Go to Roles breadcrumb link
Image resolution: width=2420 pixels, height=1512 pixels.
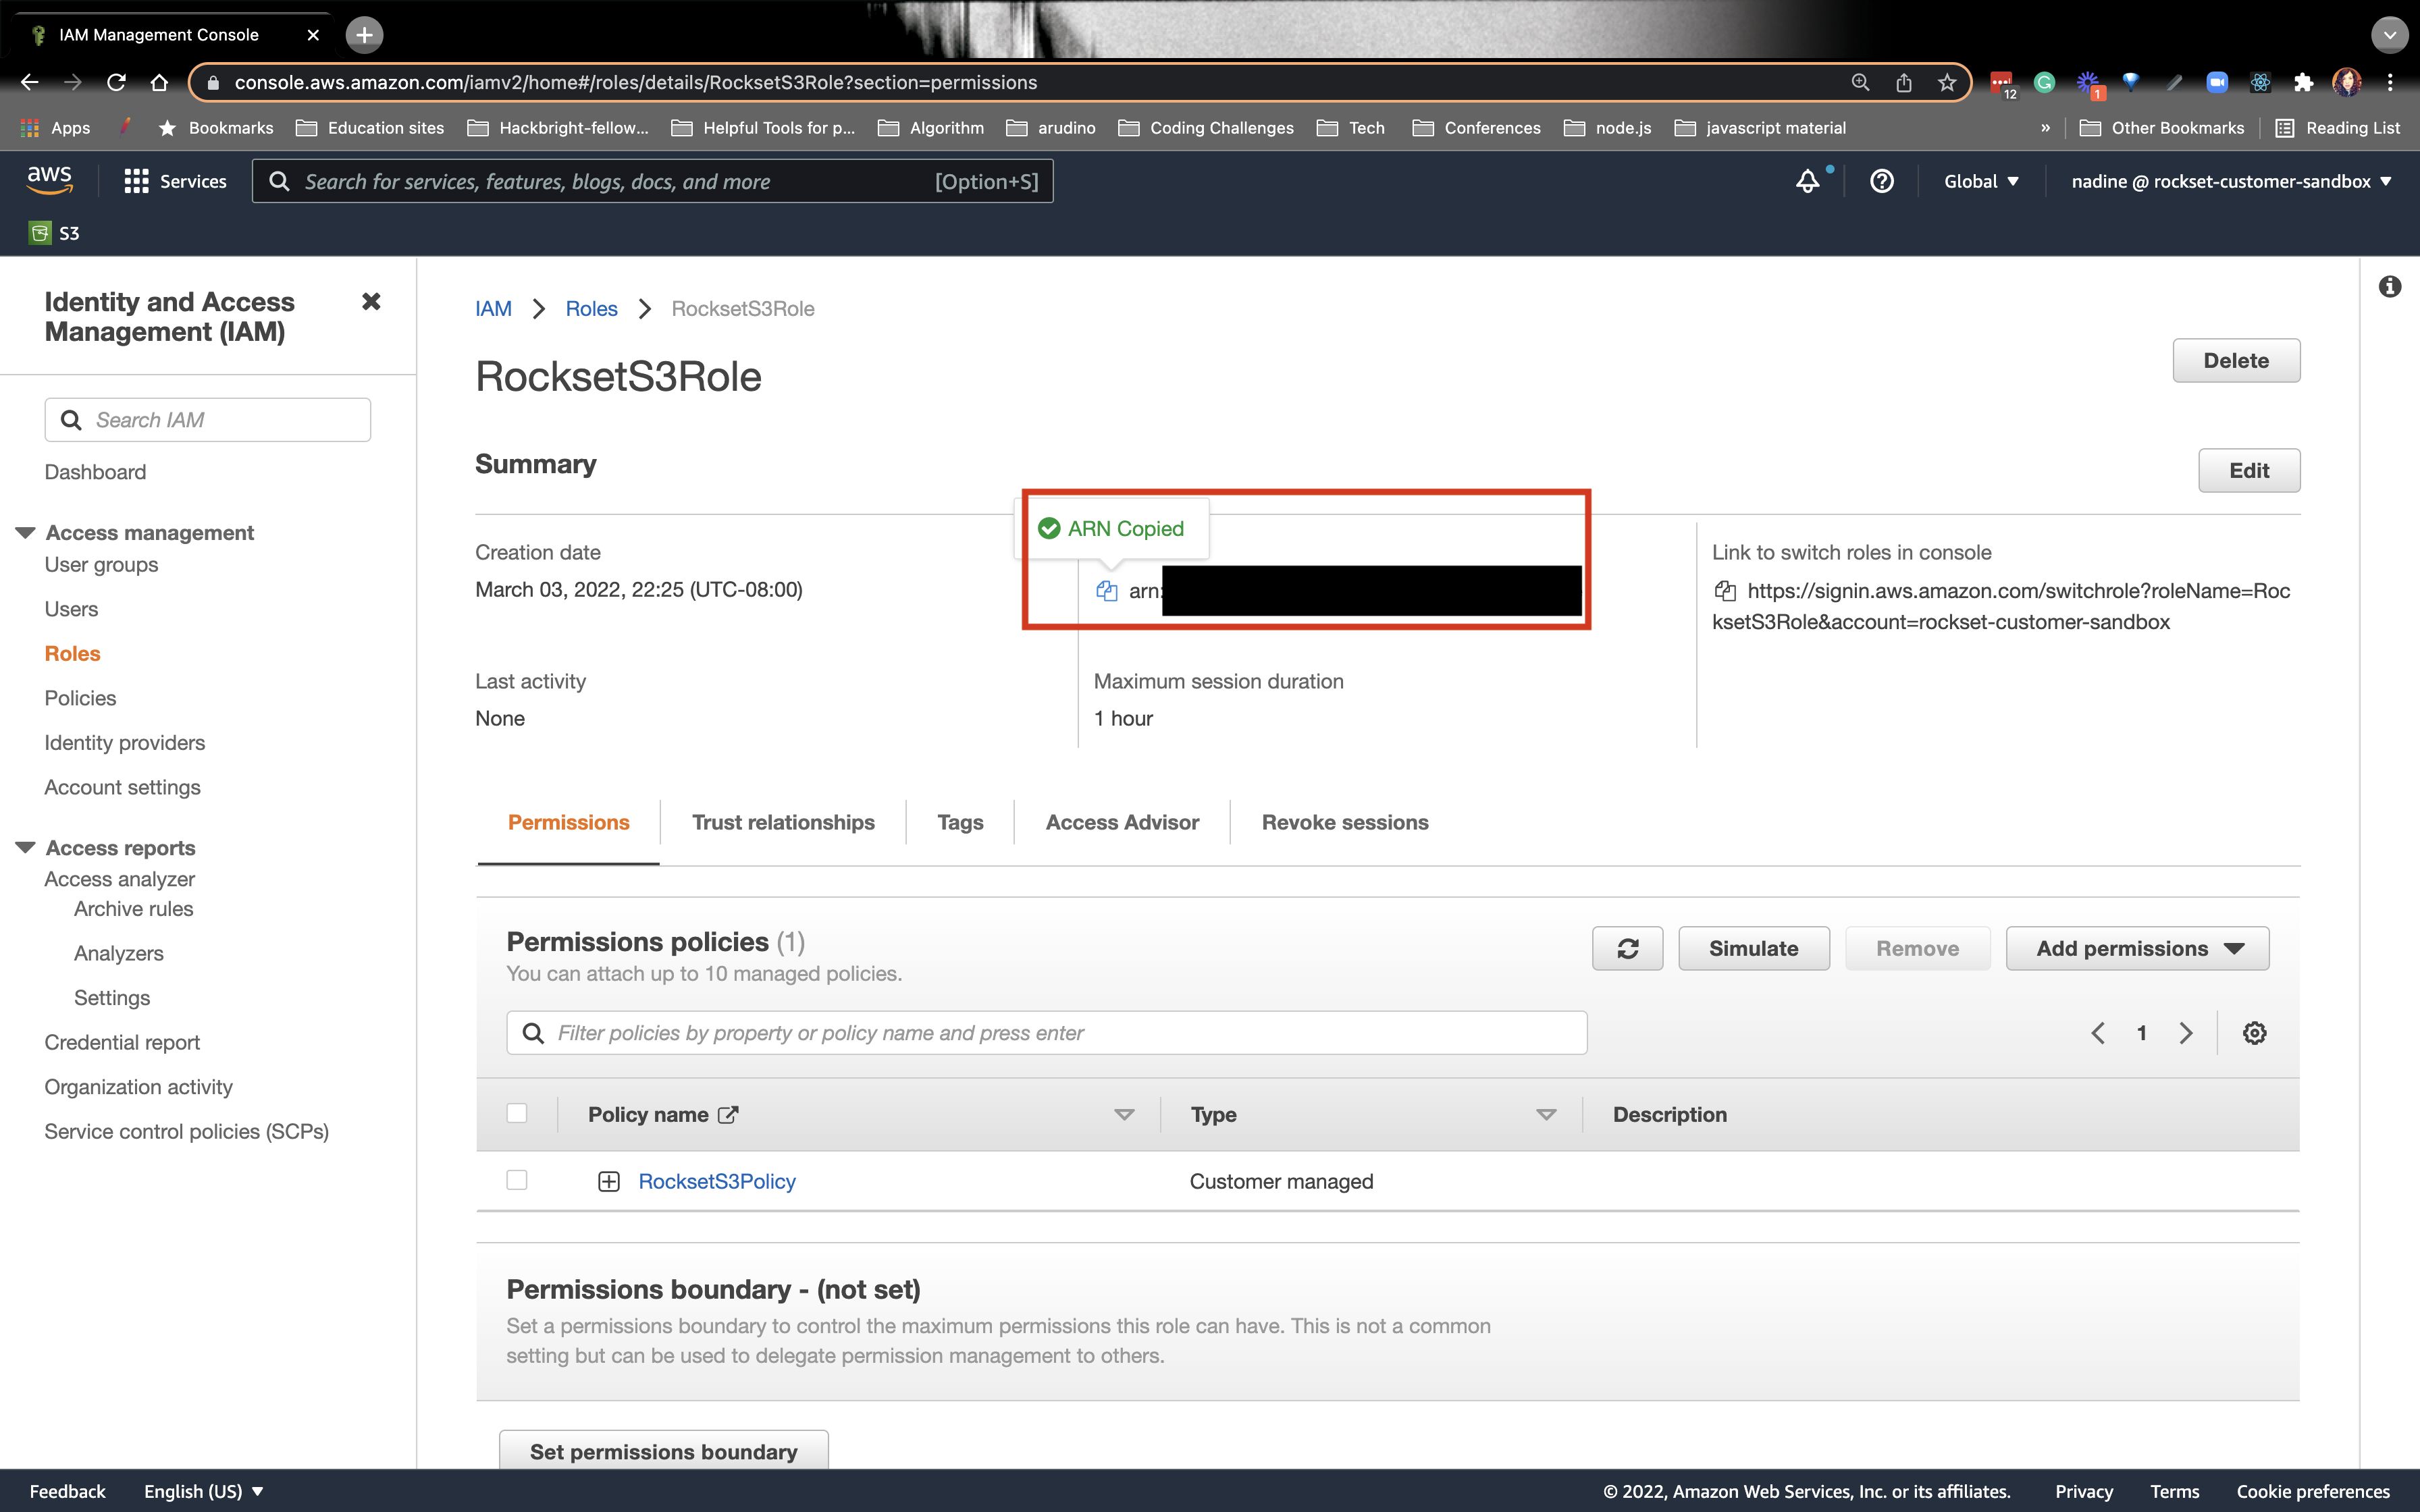click(x=592, y=309)
